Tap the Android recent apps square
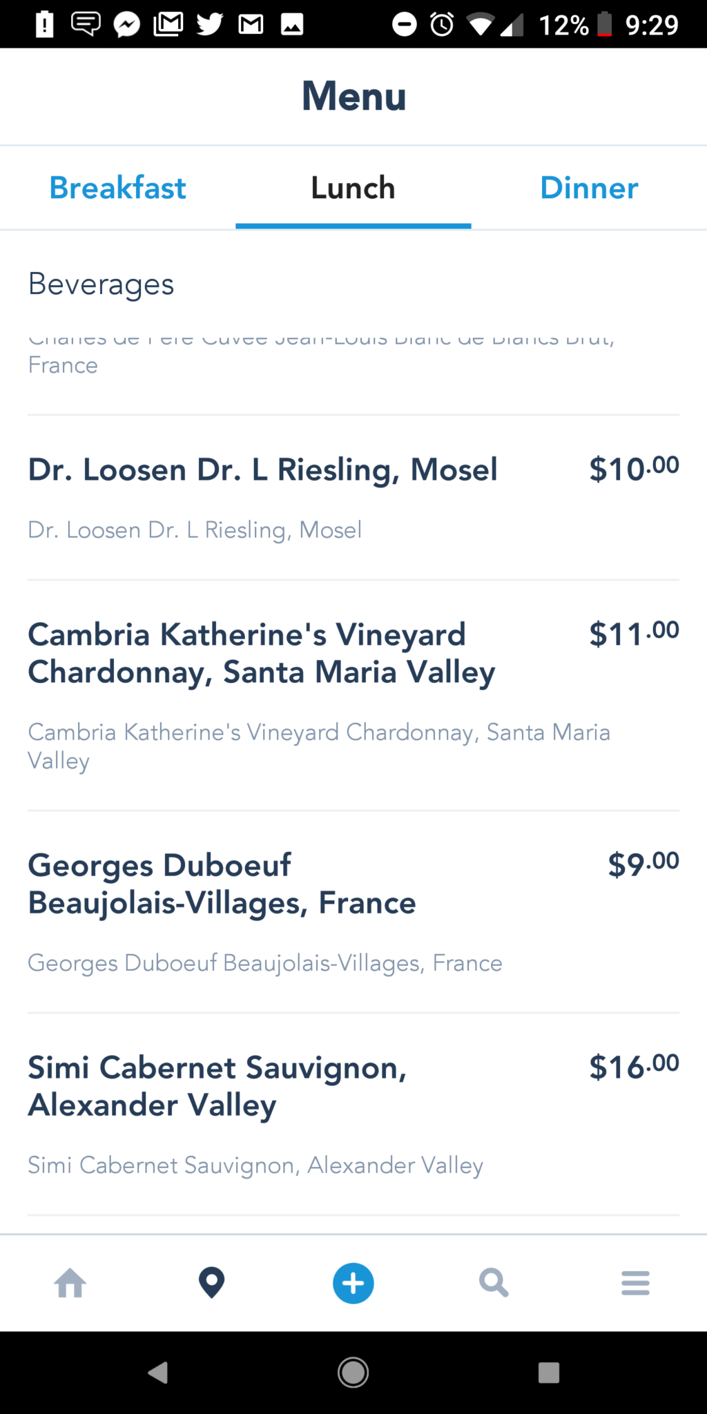 pyautogui.click(x=549, y=1373)
